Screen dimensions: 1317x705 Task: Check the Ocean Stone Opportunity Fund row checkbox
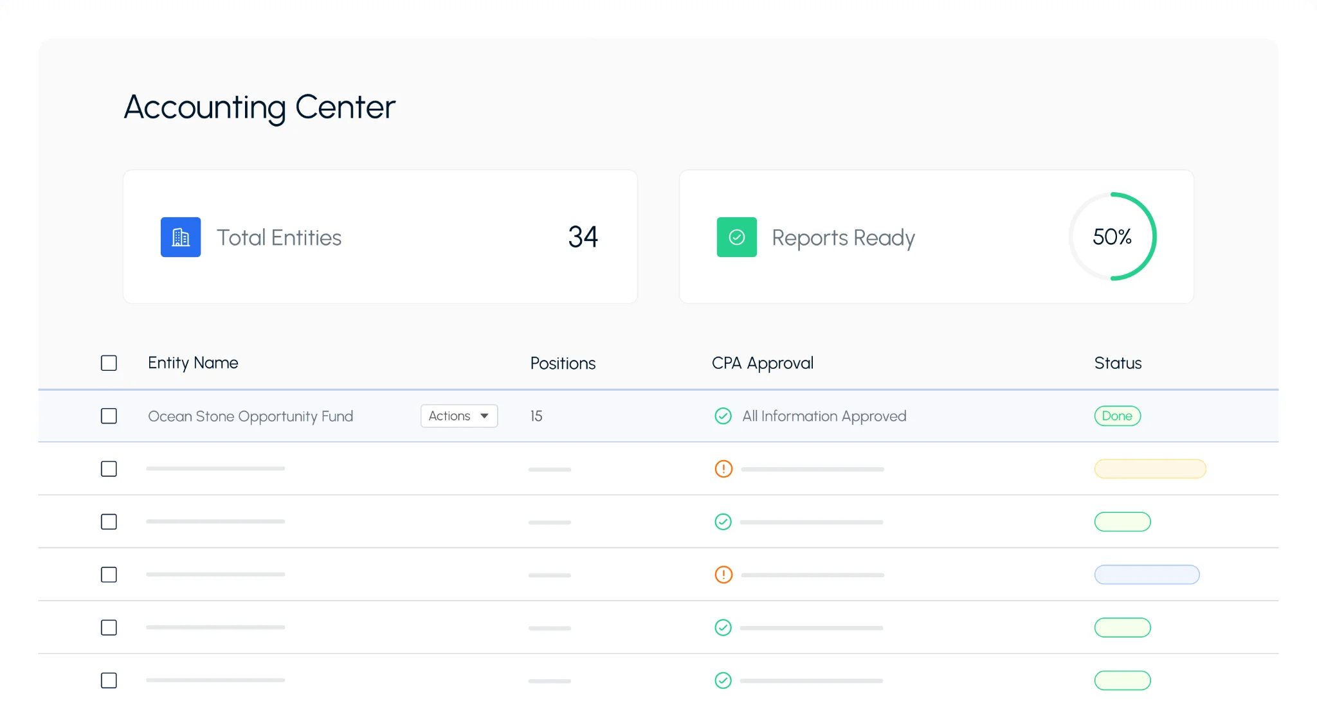point(109,416)
